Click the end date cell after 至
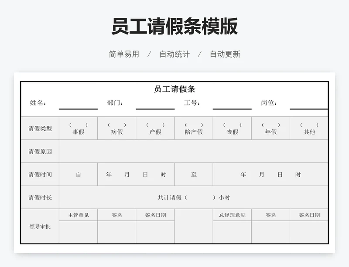This screenshot has width=349, height=267. [x=270, y=175]
